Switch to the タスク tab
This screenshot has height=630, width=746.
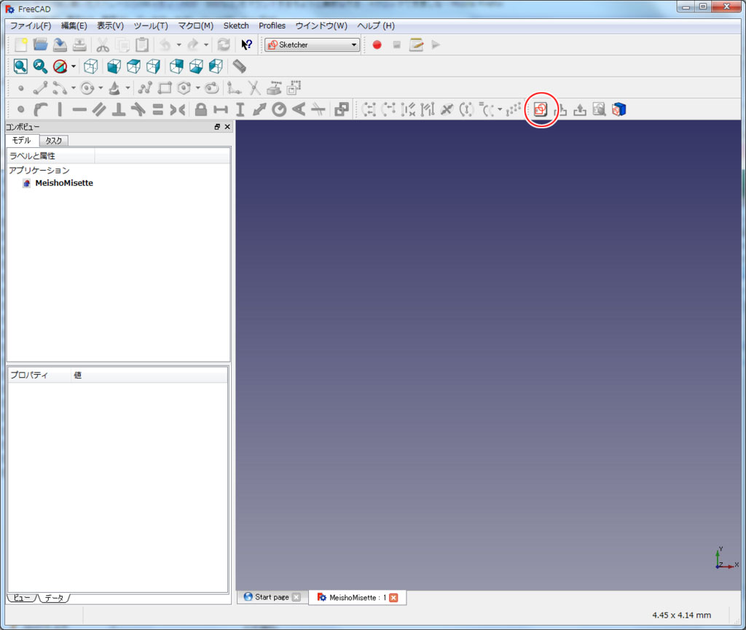(x=54, y=141)
